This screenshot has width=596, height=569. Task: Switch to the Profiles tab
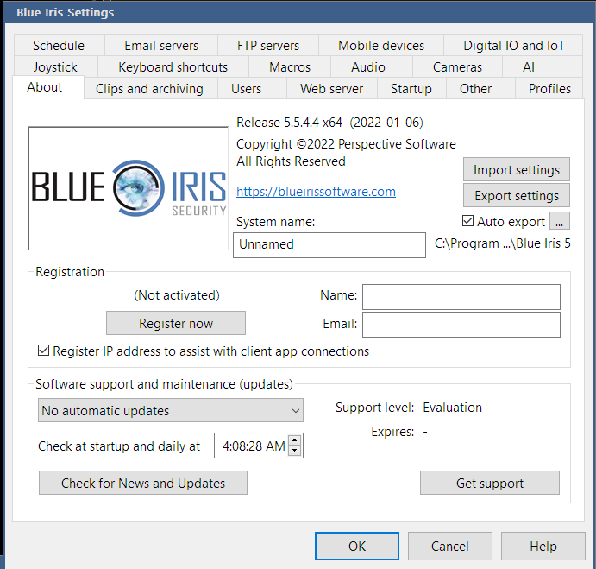point(549,89)
